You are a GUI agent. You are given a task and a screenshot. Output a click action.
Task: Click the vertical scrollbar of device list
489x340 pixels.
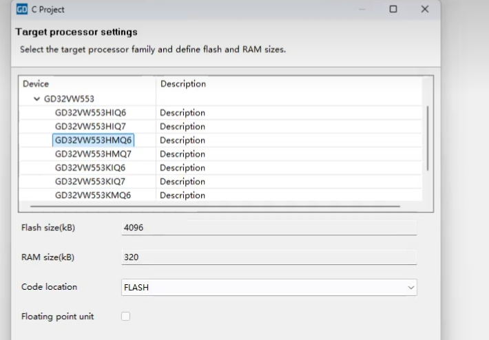428,138
